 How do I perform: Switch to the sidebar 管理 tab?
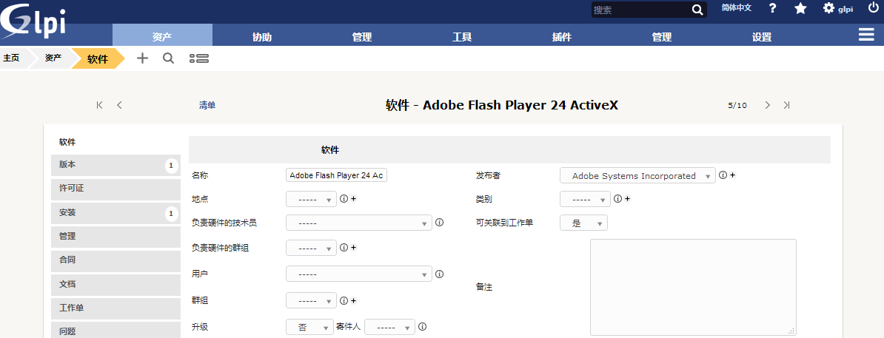(115, 237)
